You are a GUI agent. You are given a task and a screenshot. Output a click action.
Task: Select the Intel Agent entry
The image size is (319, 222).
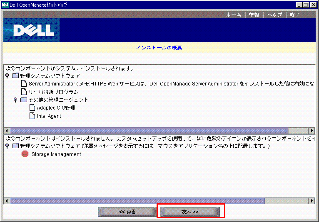point(49,116)
